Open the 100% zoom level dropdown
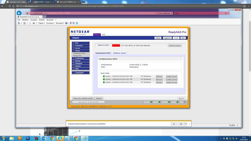Image resolution: width=251 pixels, height=141 pixels. coord(237,125)
